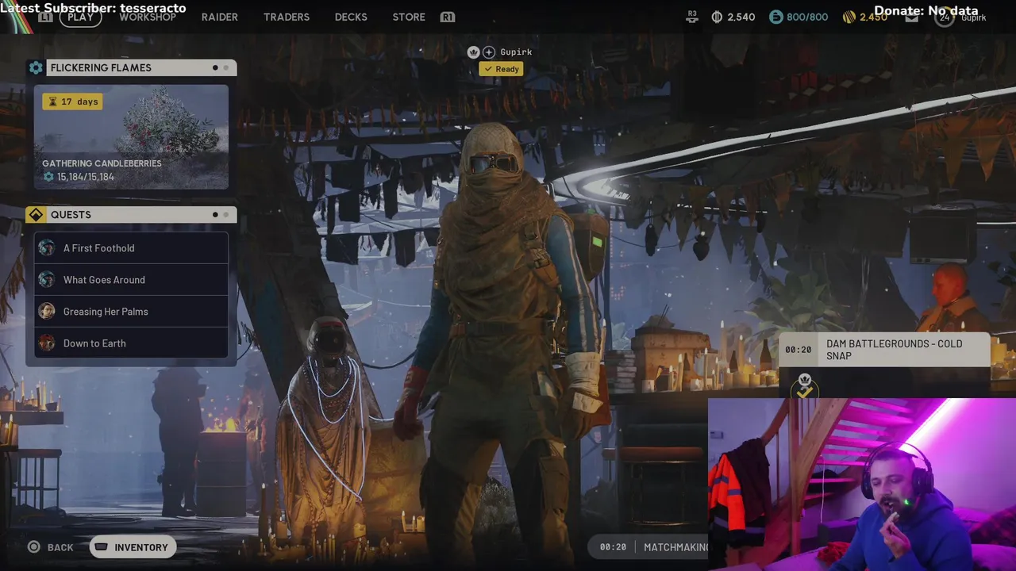
Task: Click the Gupirk party member name
Action: pos(516,52)
